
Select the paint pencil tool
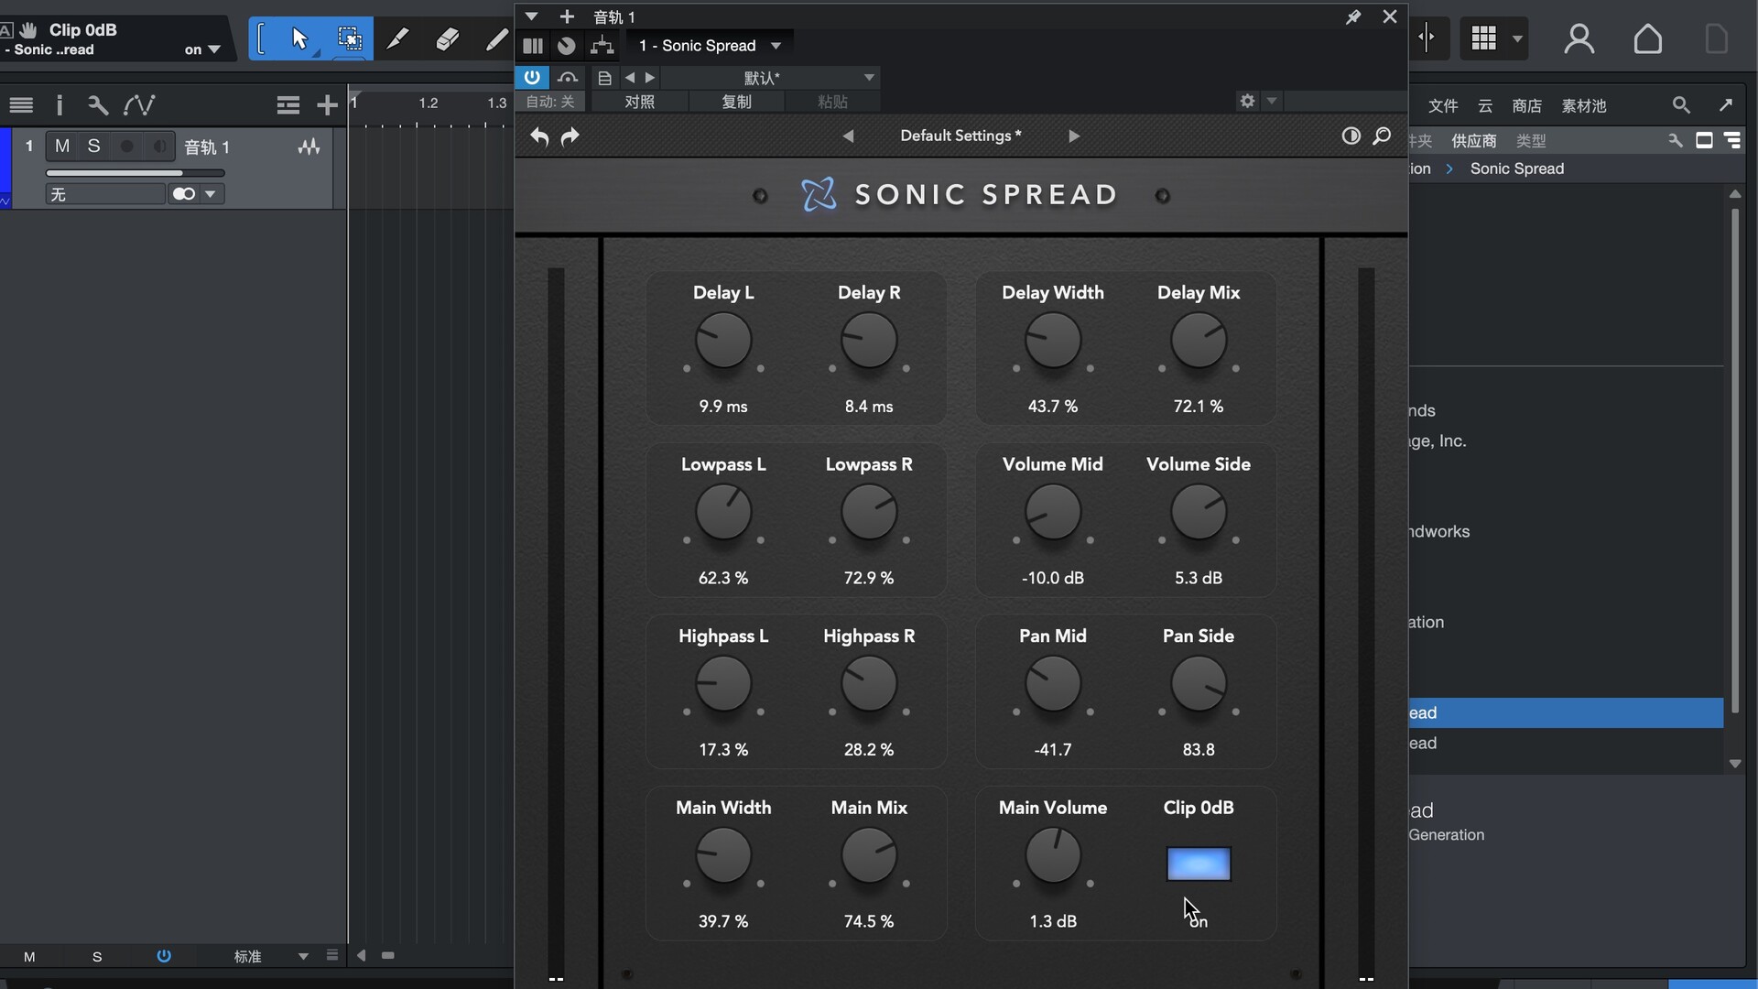pyautogui.click(x=495, y=38)
